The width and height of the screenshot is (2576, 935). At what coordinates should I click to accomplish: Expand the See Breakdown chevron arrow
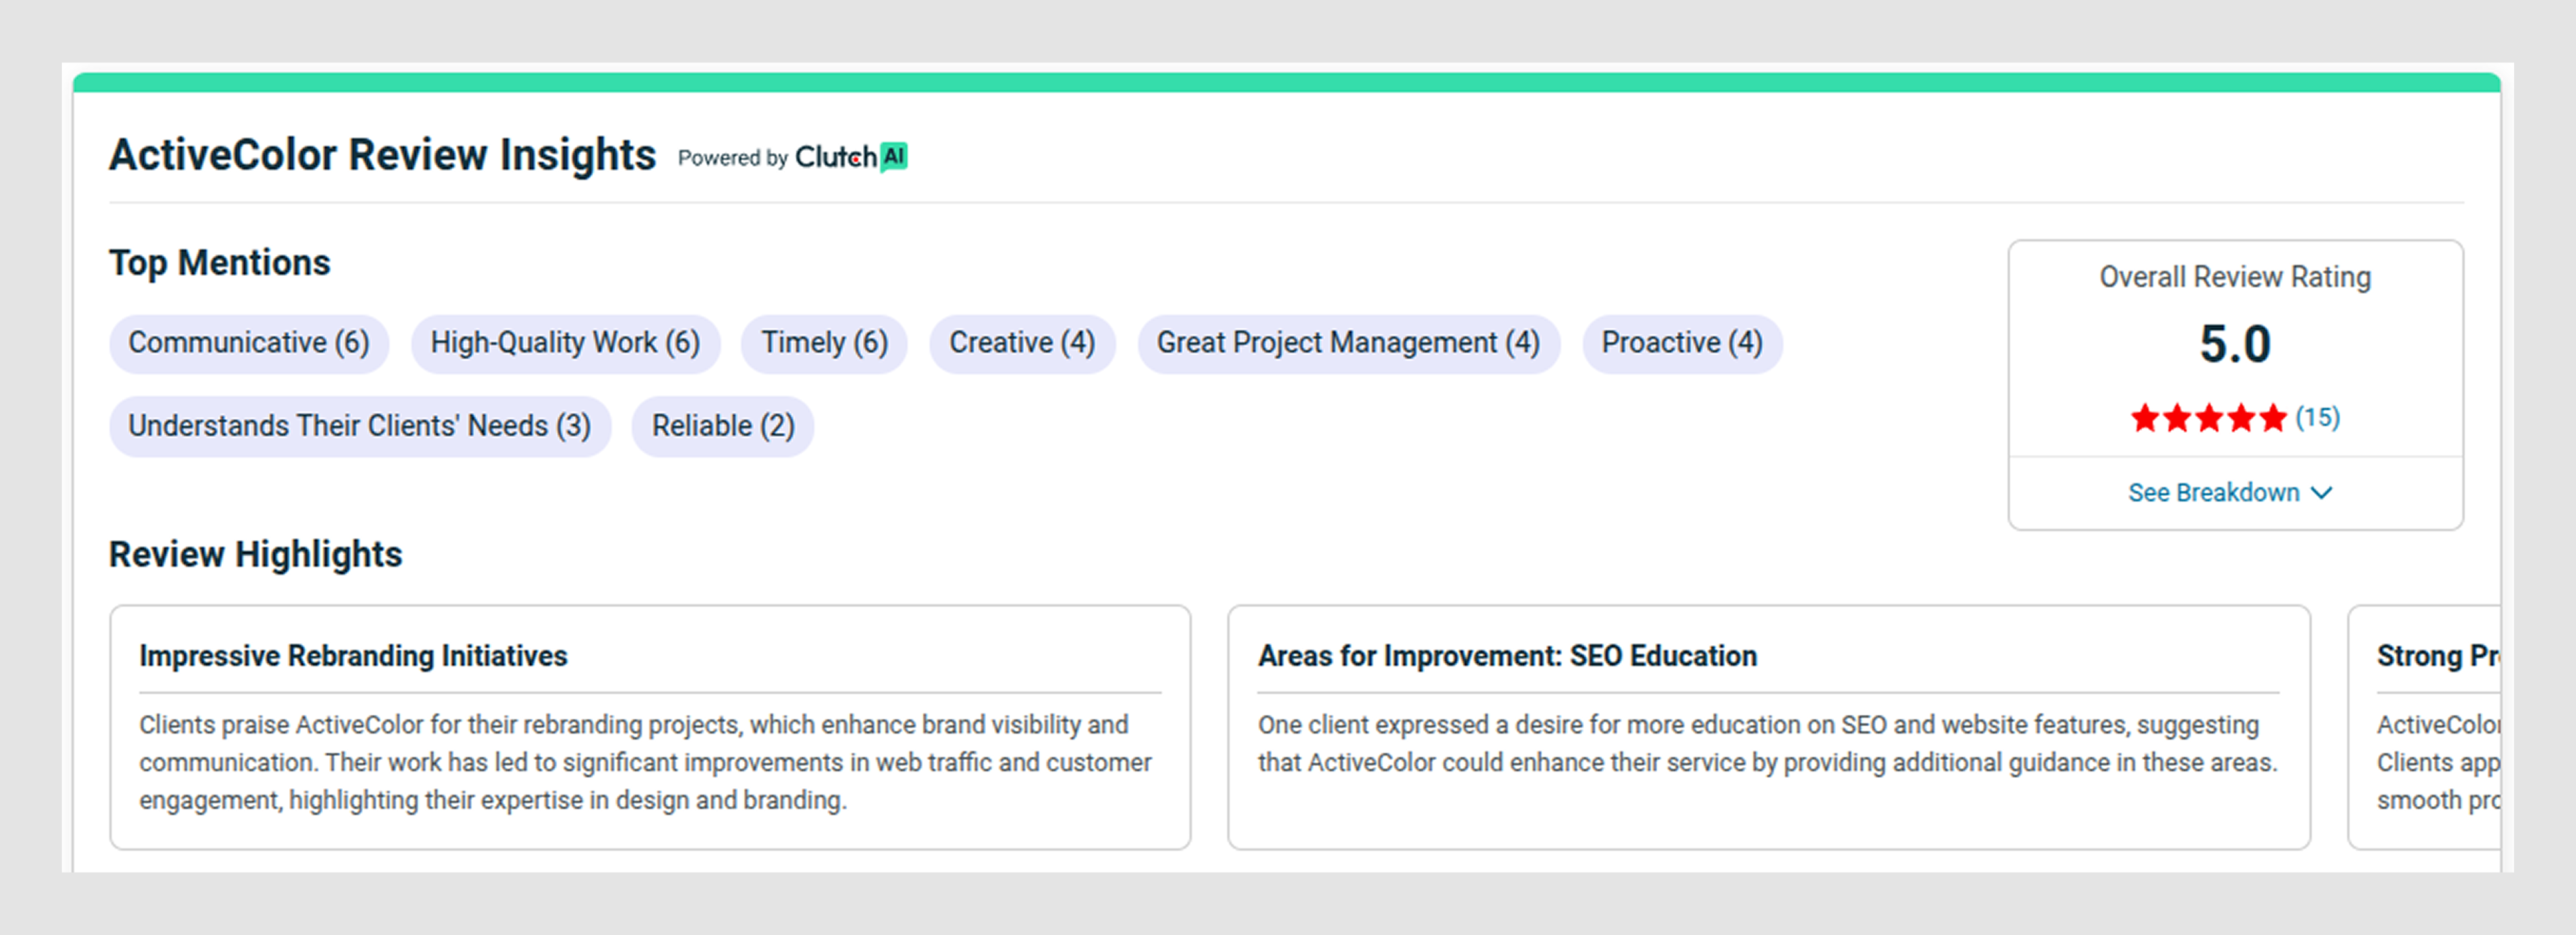click(2322, 493)
